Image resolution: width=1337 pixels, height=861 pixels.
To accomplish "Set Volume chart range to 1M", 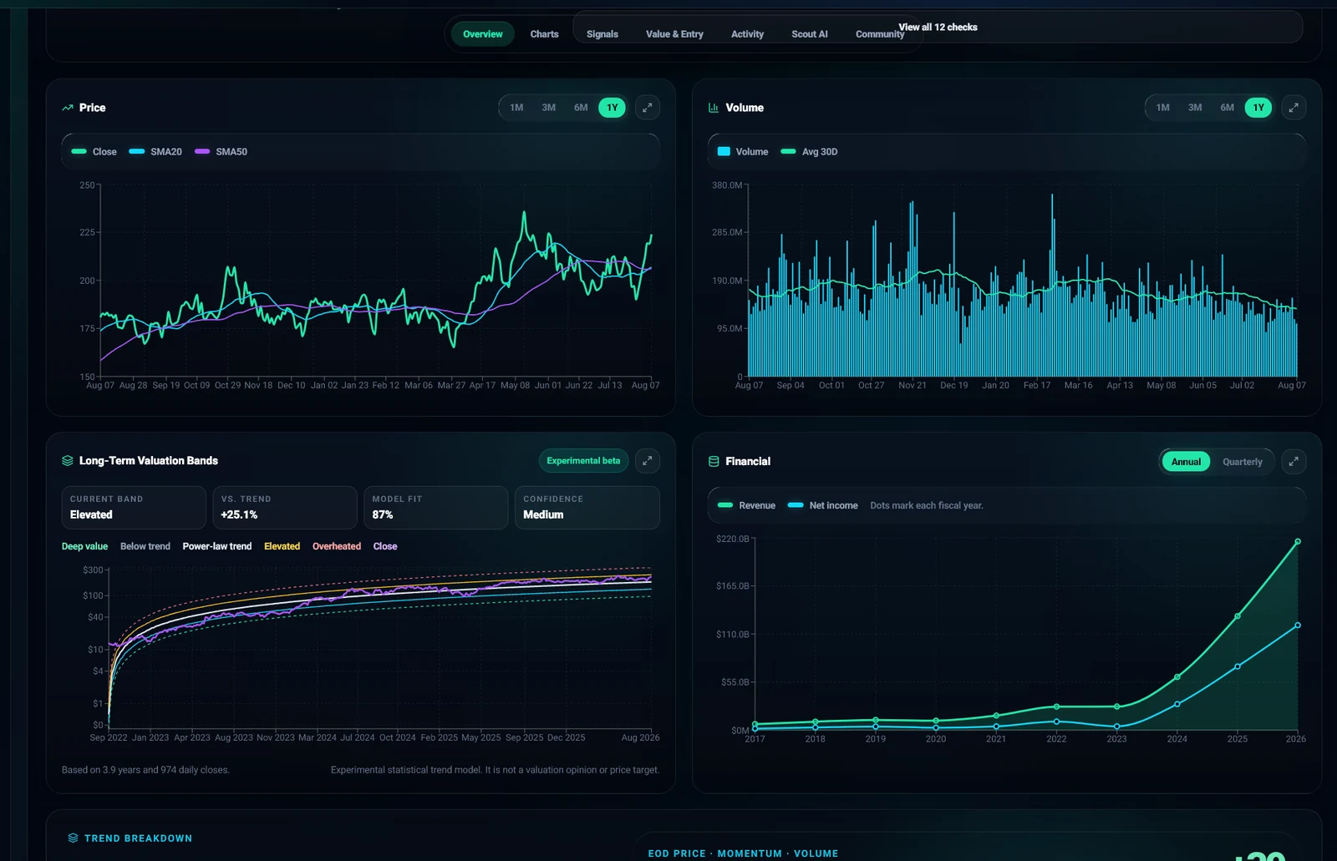I will [1162, 108].
